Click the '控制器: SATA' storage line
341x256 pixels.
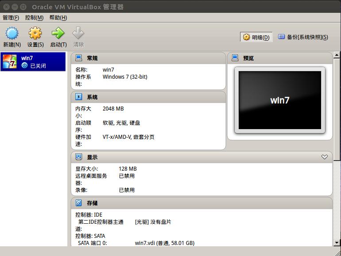point(90,236)
